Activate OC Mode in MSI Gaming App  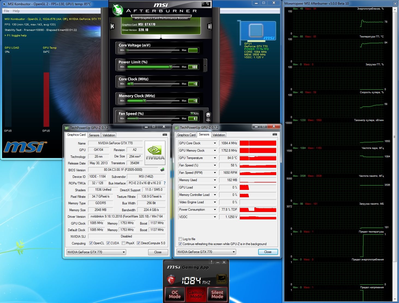pos(175,294)
